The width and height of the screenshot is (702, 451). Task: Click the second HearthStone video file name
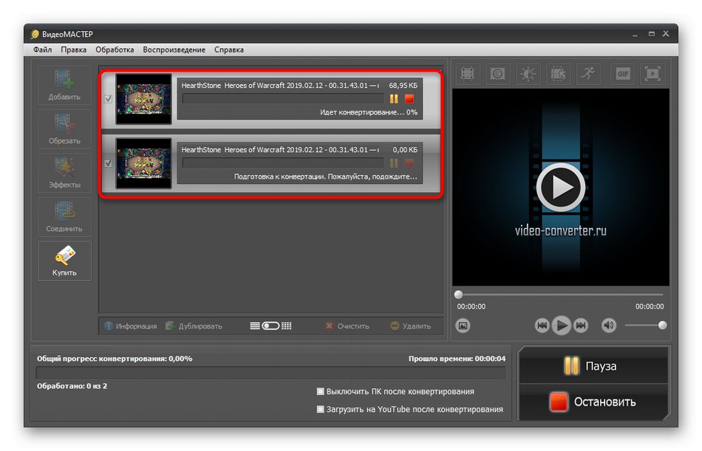(x=280, y=150)
